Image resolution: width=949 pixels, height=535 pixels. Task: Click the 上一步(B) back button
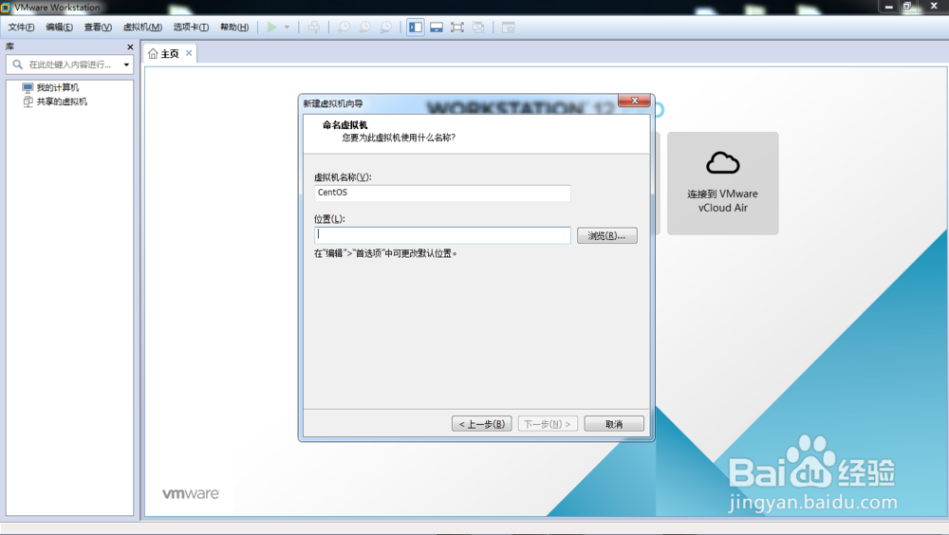[x=482, y=424]
